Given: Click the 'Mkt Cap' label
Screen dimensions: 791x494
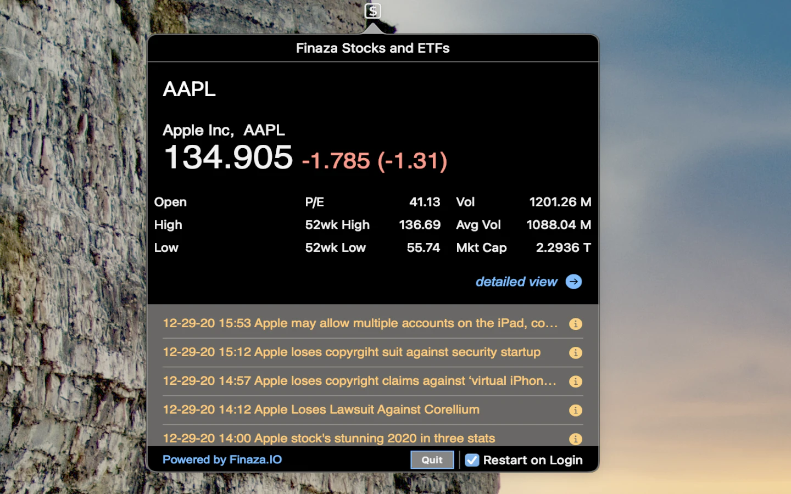Looking at the screenshot, I should (x=481, y=248).
